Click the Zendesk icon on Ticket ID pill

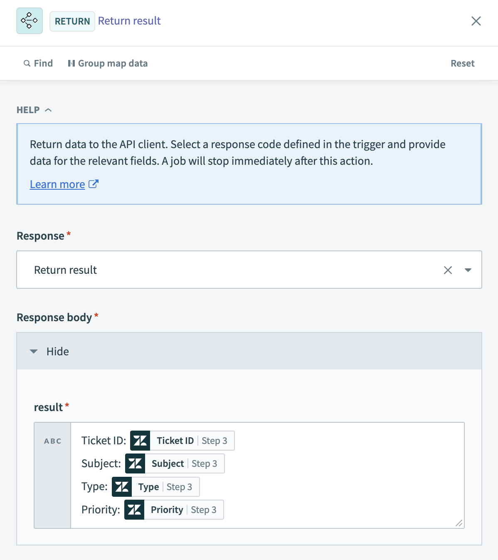(140, 441)
